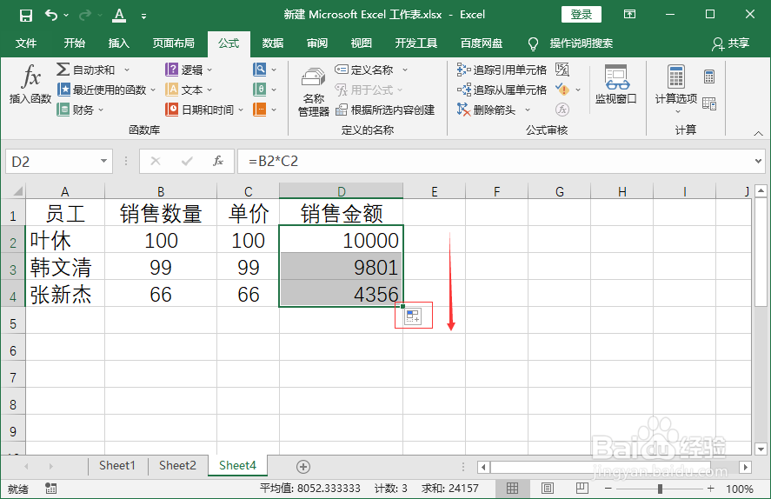771x499 pixels.
Task: Click the Login (登录) button
Action: click(x=582, y=15)
